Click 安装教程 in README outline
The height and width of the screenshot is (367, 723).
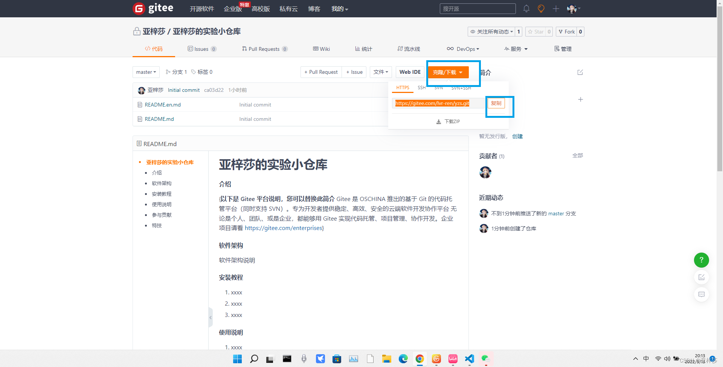point(162,194)
